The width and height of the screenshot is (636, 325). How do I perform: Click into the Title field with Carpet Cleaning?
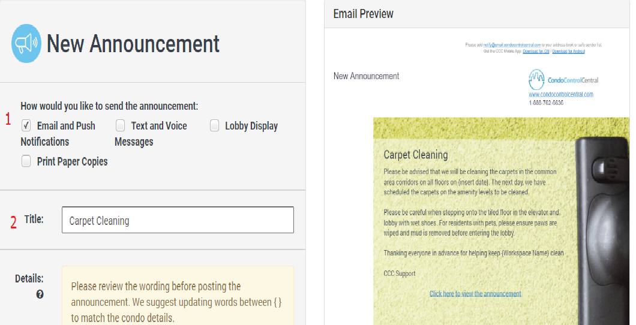click(178, 220)
